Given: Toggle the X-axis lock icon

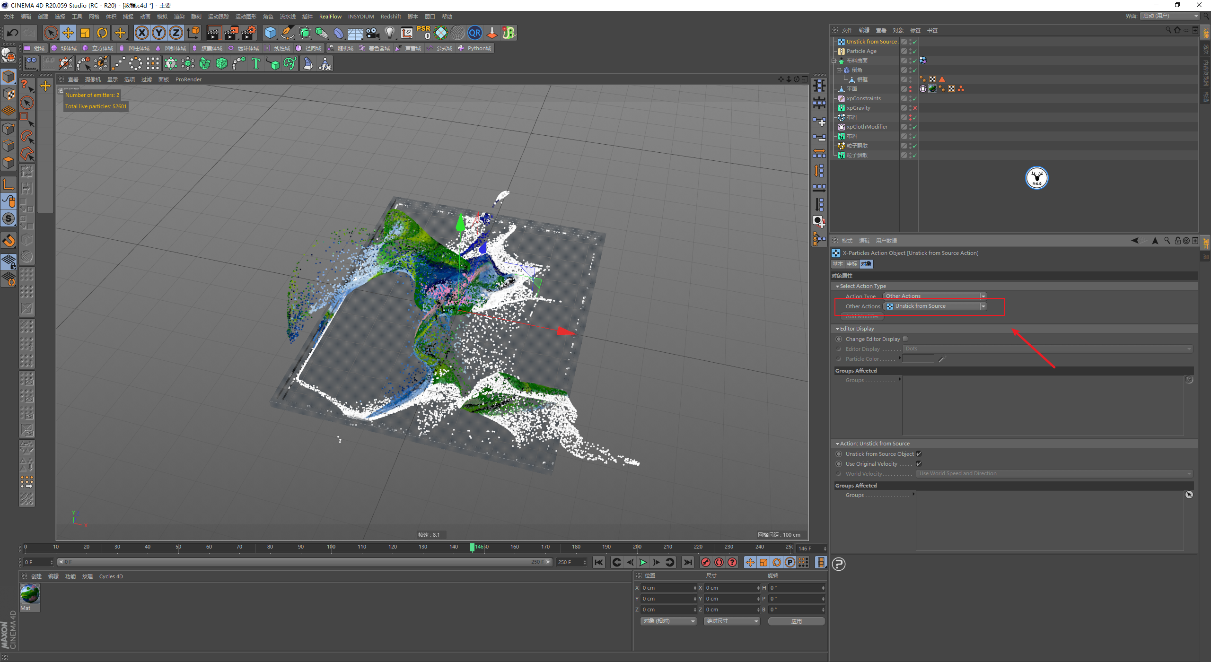Looking at the screenshot, I should tap(141, 33).
